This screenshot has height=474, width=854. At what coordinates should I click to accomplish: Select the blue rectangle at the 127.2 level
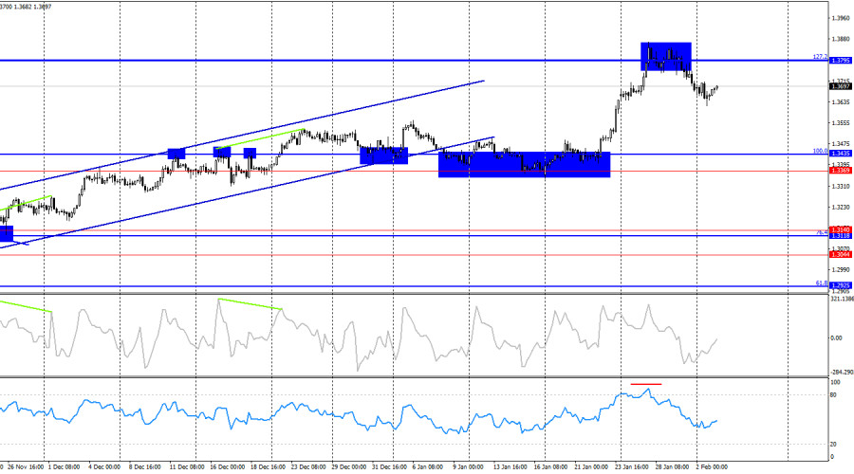[x=665, y=57]
